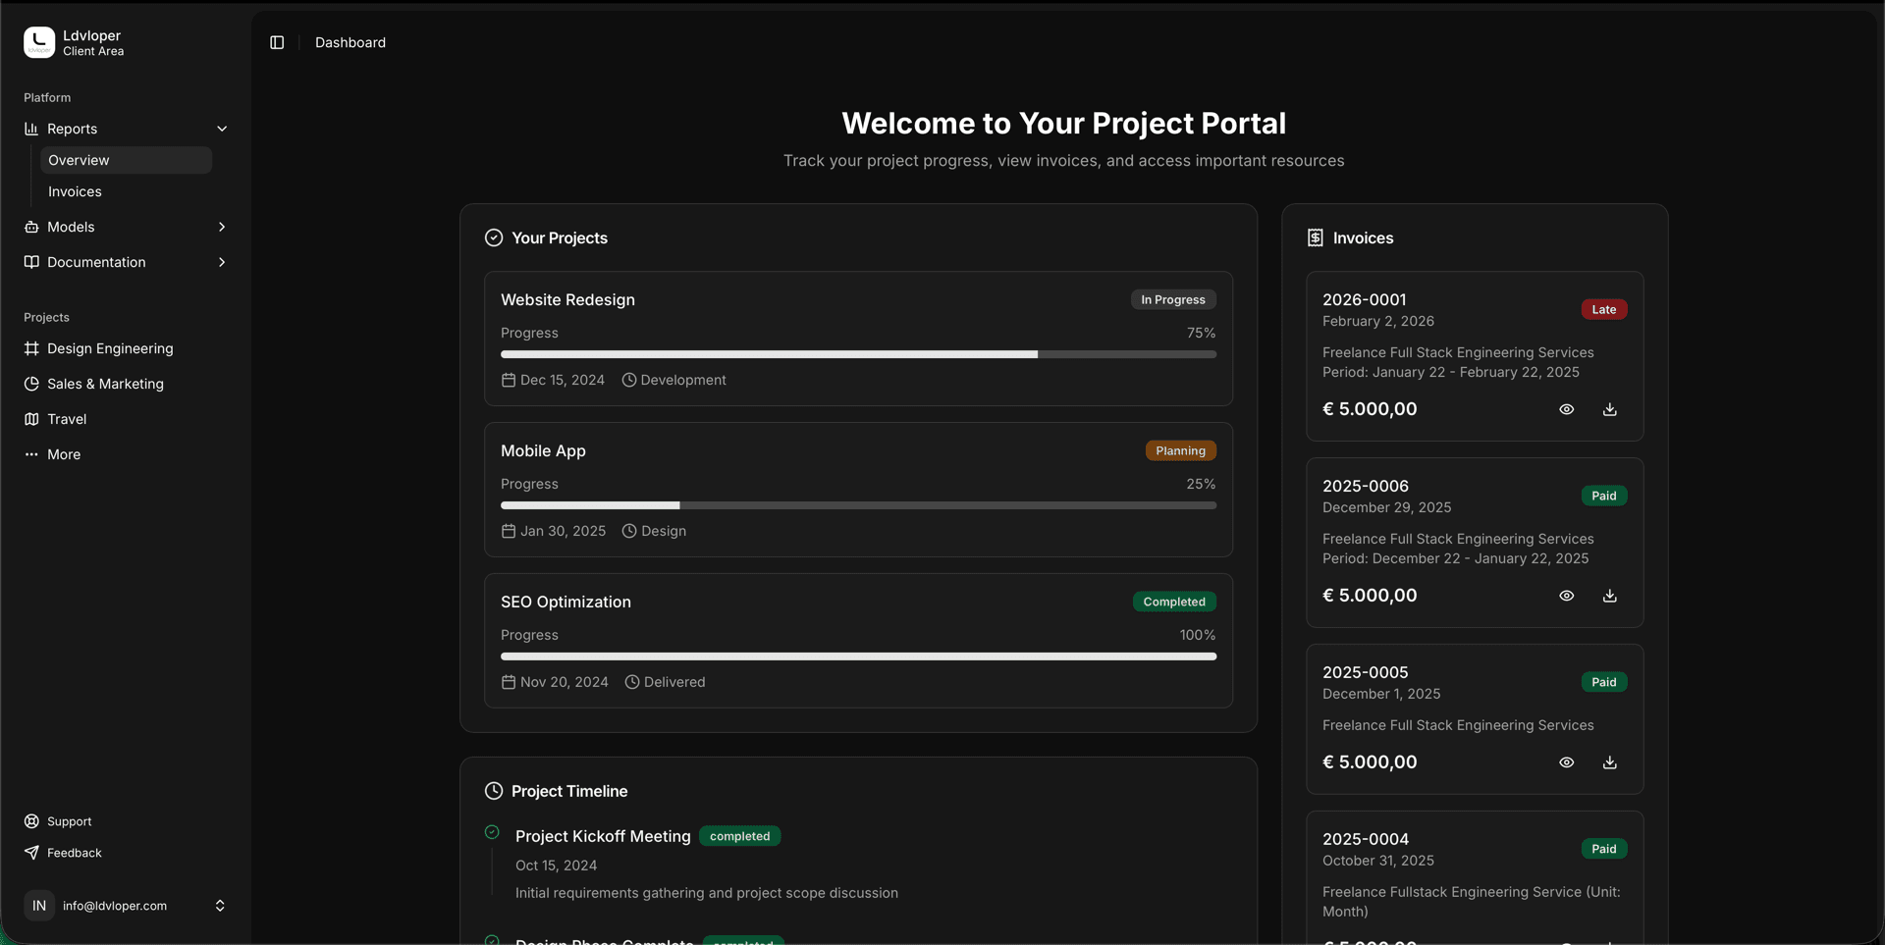View invoice 2025-0006 using eye icon
The image size is (1885, 945).
click(x=1566, y=596)
